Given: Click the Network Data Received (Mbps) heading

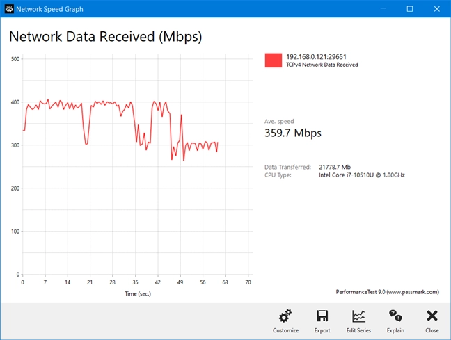Looking at the screenshot, I should [106, 37].
